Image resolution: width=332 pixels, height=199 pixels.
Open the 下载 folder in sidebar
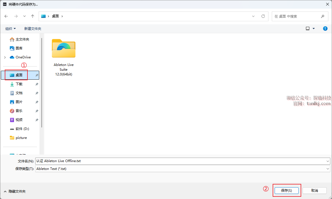tap(19, 84)
